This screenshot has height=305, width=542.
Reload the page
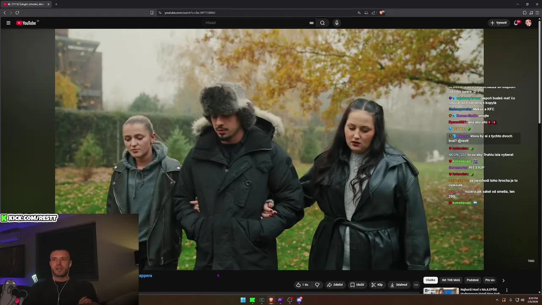coord(17,13)
